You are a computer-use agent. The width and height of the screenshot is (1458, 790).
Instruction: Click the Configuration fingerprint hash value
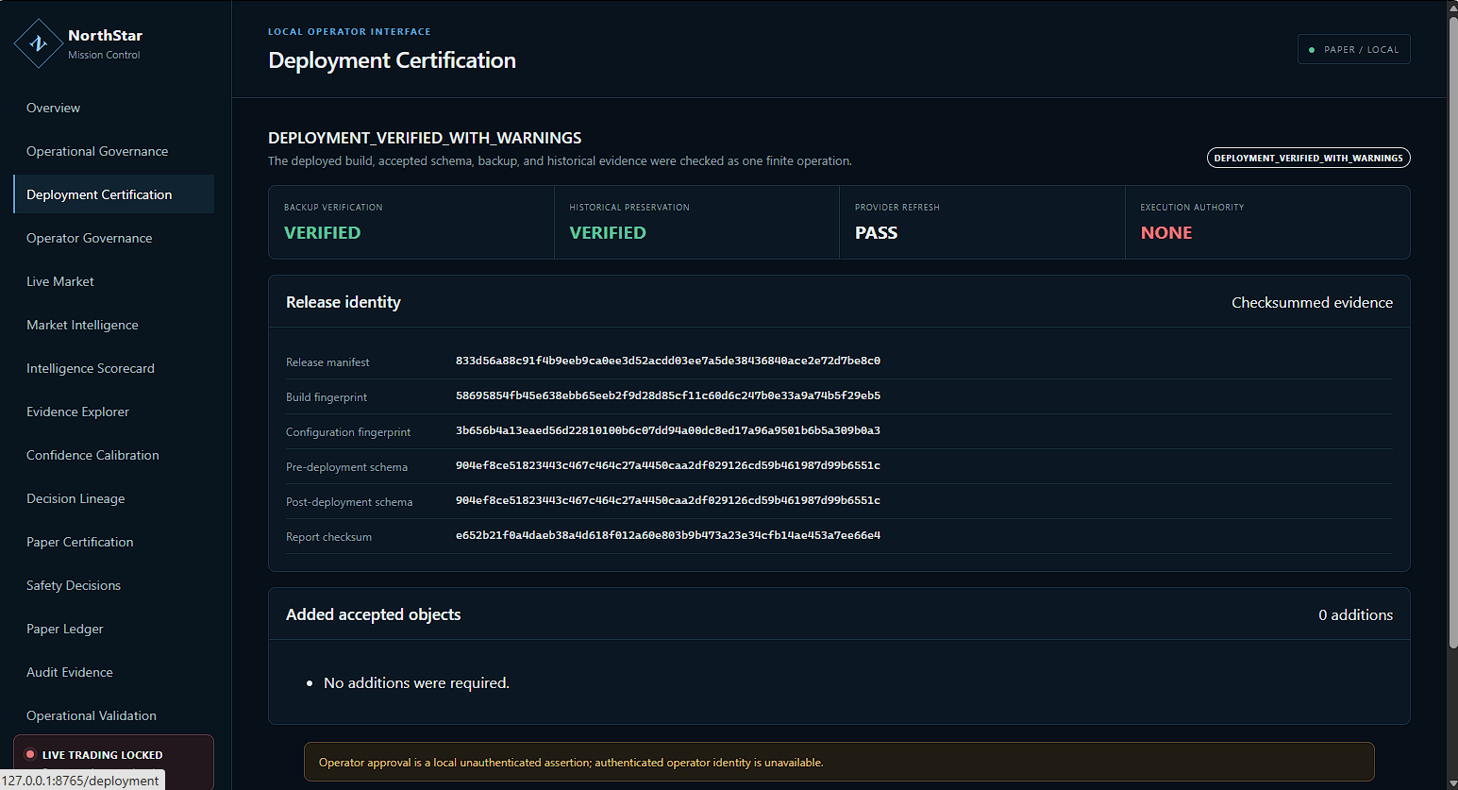point(668,430)
